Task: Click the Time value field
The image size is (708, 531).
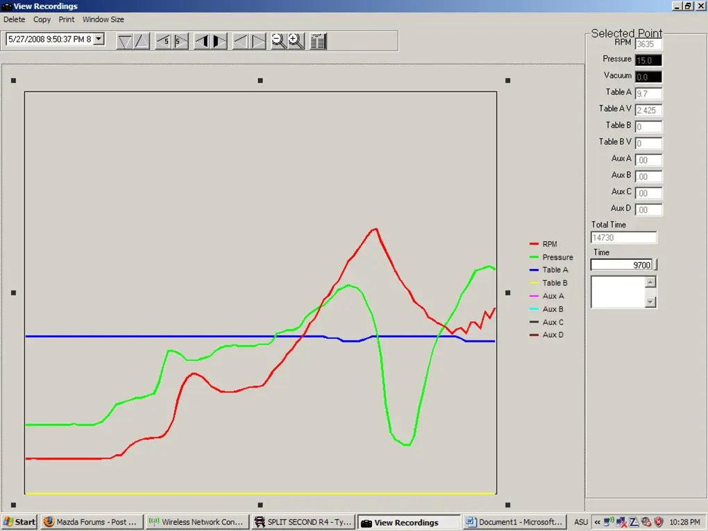Action: click(x=621, y=265)
